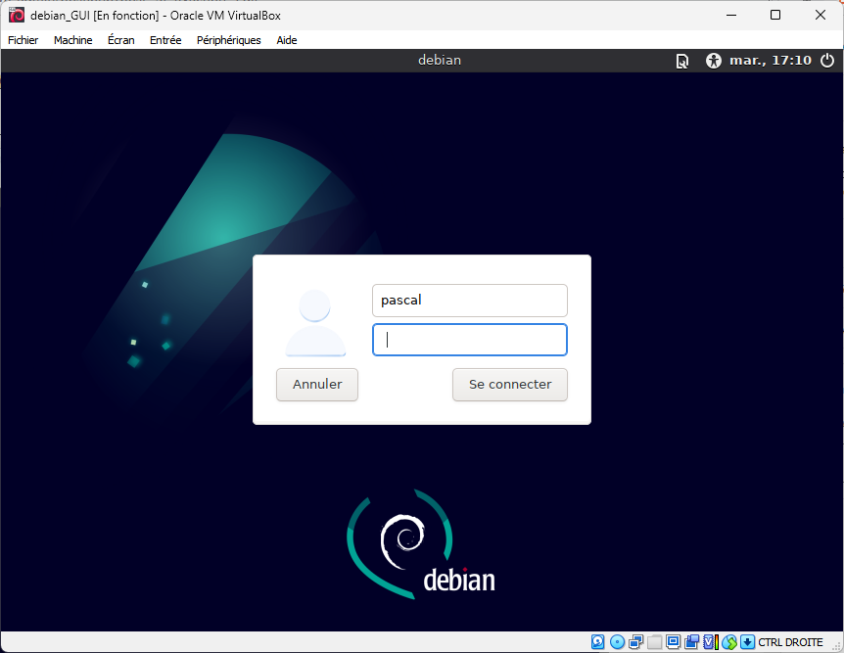Screen dimensions: 844x653
Task: Click the CPU virtualization indicator icon
Action: click(x=711, y=641)
